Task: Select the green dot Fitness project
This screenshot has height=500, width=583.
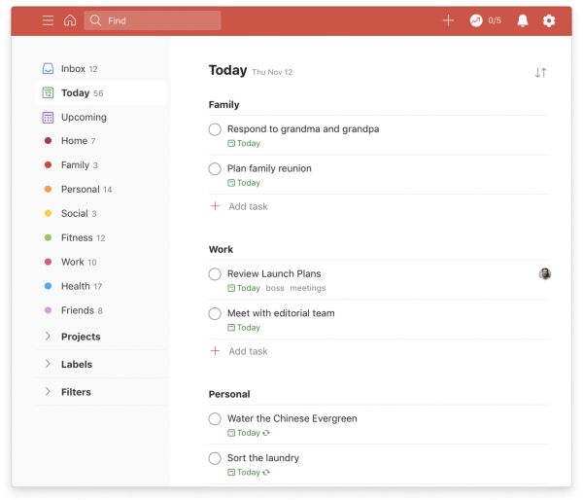Action: tap(76, 237)
